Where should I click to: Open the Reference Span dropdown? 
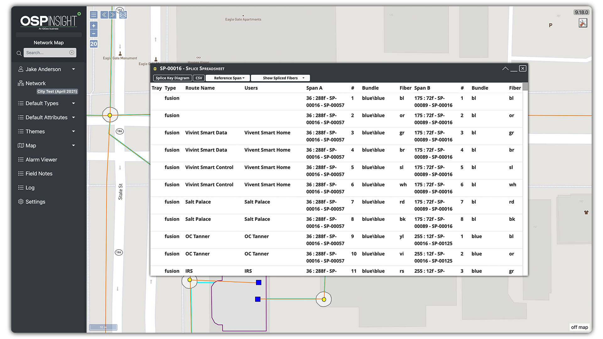(227, 78)
